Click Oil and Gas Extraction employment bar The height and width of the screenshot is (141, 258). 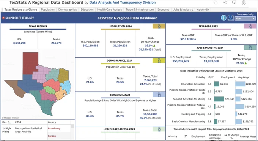pyautogui.click(x=217, y=84)
